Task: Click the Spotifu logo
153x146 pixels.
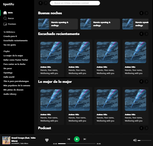Action: (9, 4)
